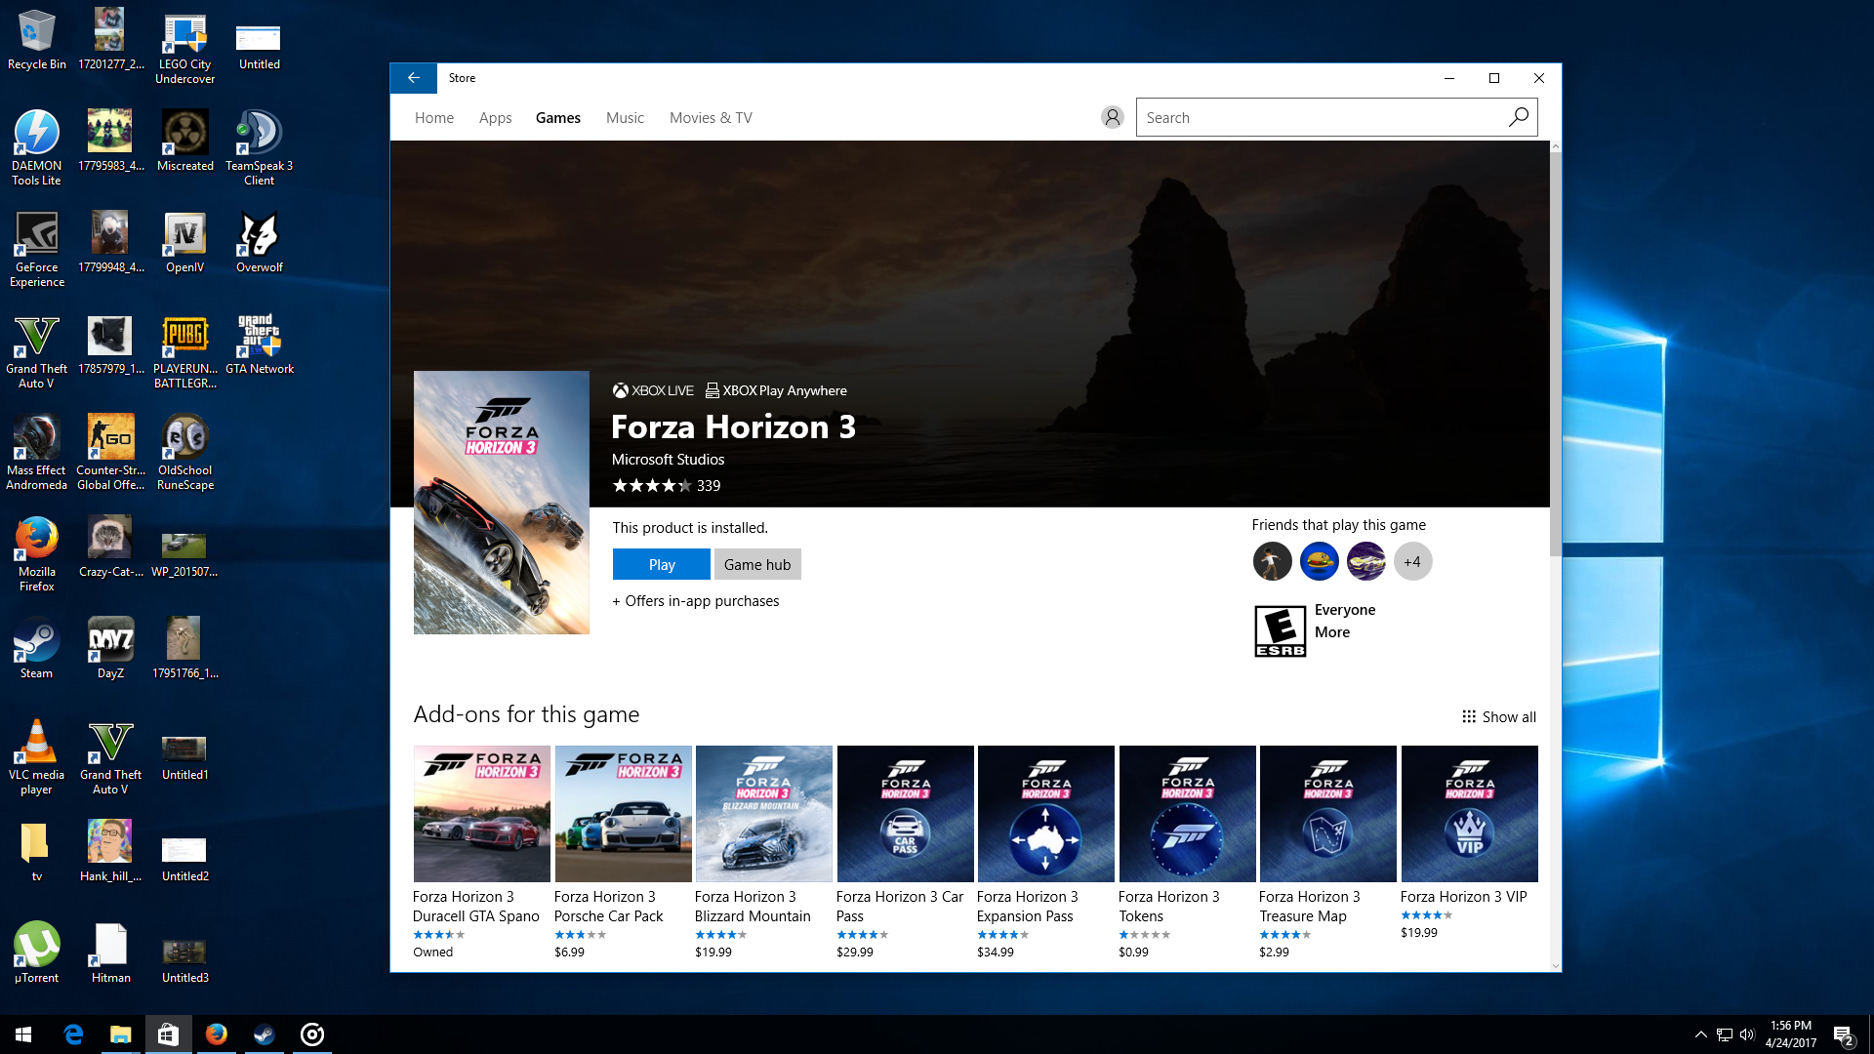Select the OldSchool RuneScape icon
This screenshot has height=1054, width=1874.
pyautogui.click(x=185, y=452)
